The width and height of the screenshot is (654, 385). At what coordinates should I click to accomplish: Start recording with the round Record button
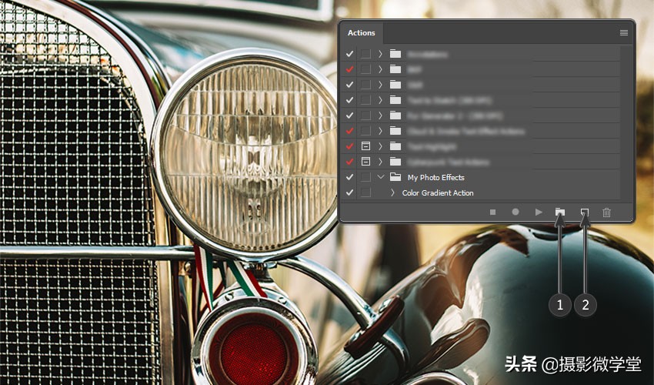516,212
